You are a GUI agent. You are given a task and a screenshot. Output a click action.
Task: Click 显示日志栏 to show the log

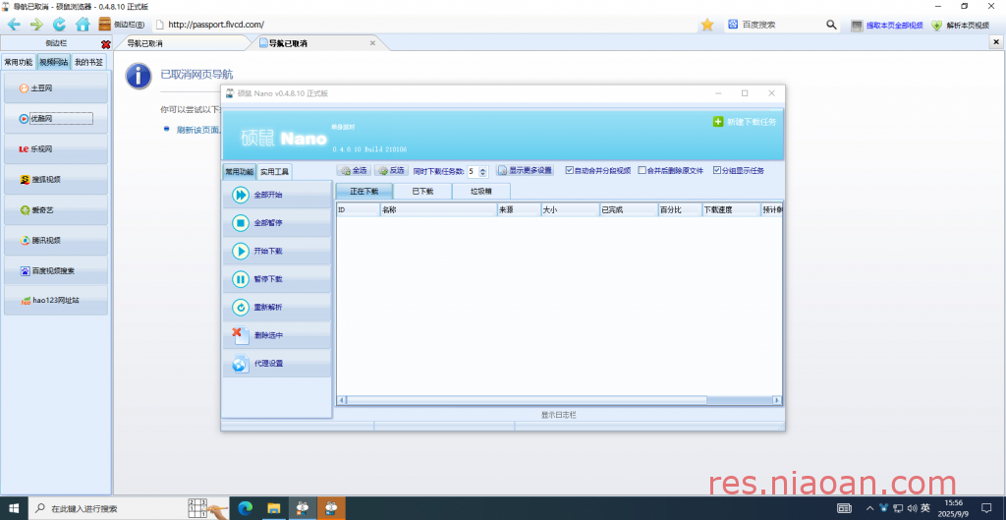coord(559,415)
